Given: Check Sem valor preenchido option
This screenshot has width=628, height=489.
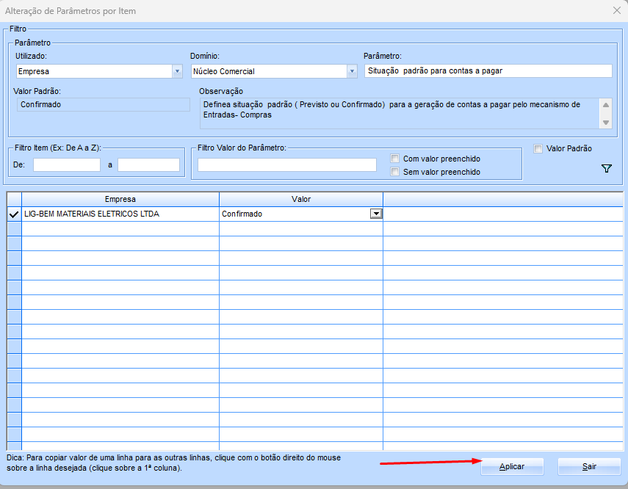Looking at the screenshot, I should pos(395,171).
